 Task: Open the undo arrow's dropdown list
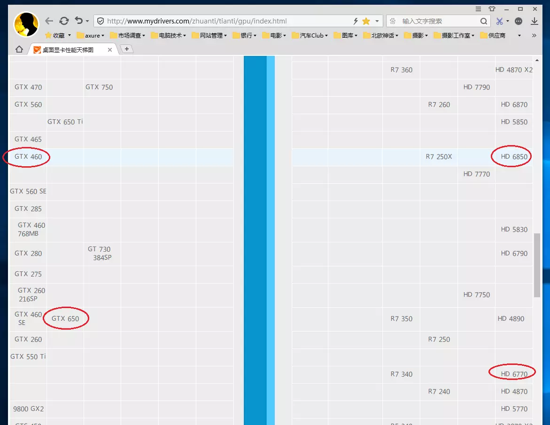click(87, 22)
